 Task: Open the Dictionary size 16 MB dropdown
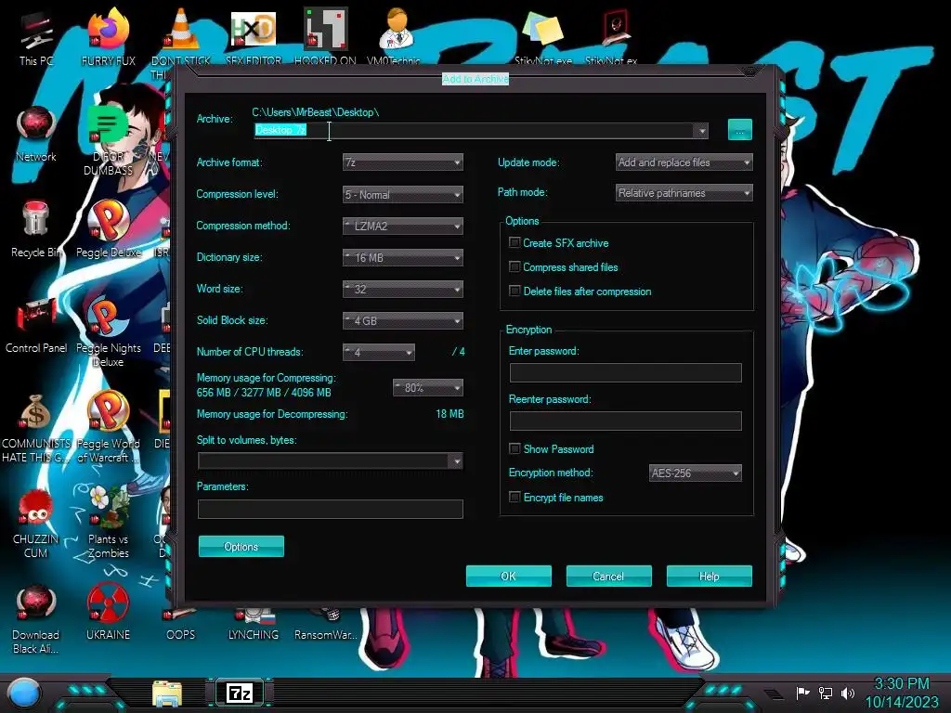(403, 258)
